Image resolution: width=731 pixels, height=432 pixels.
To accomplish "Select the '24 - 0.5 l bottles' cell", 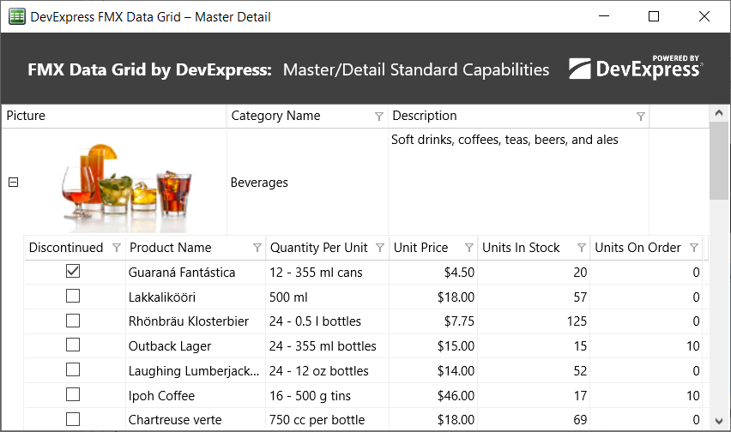I will [x=327, y=321].
